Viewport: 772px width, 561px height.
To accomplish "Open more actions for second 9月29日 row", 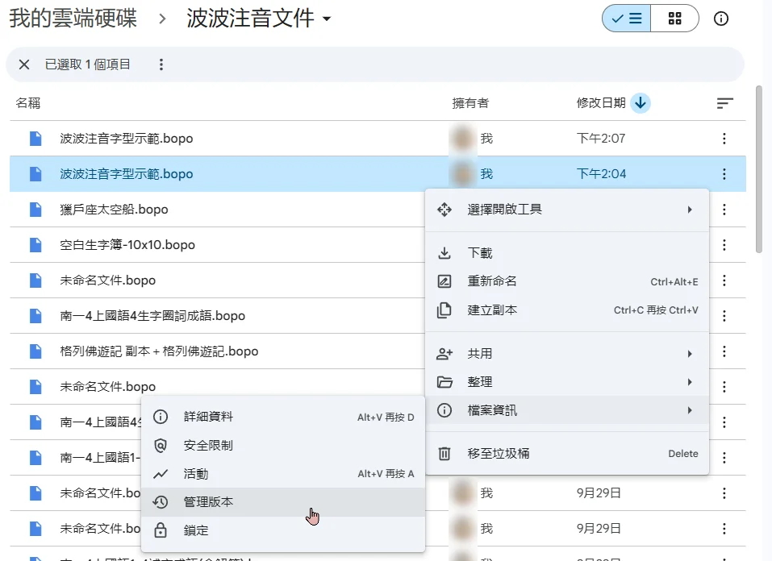I will pos(724,528).
